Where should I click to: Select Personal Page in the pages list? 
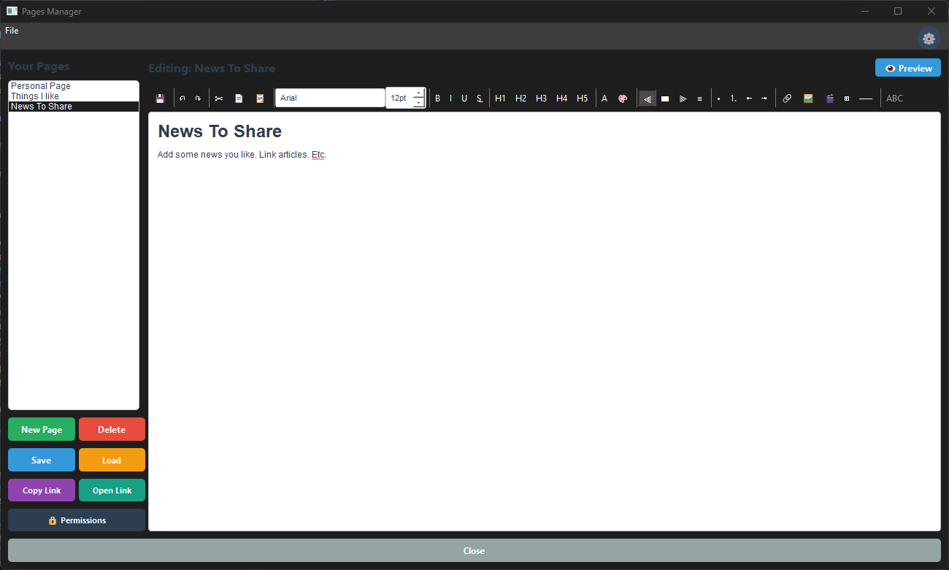point(74,86)
